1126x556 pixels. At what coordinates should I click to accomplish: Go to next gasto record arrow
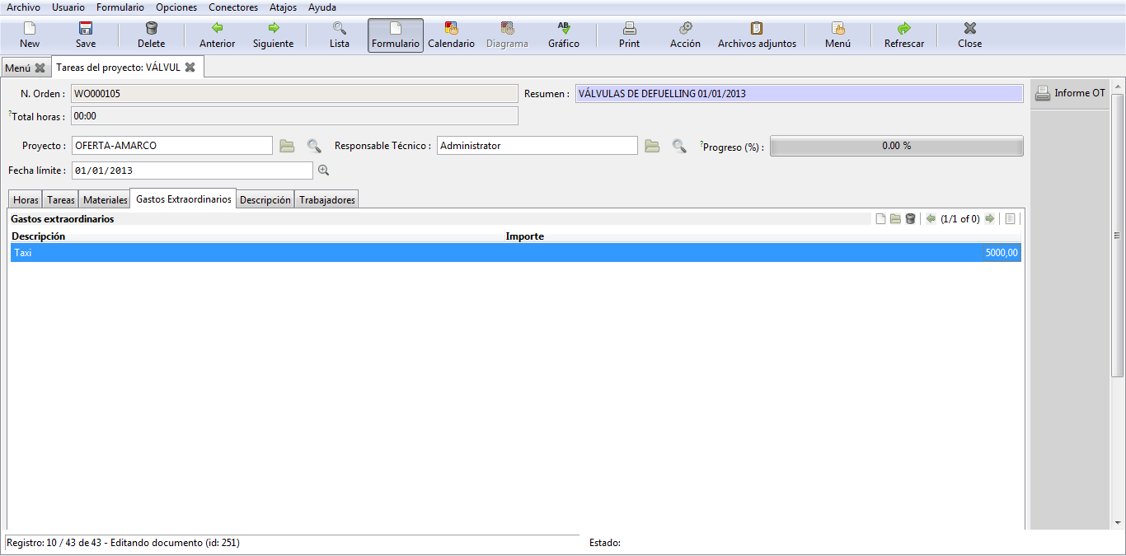(x=989, y=219)
